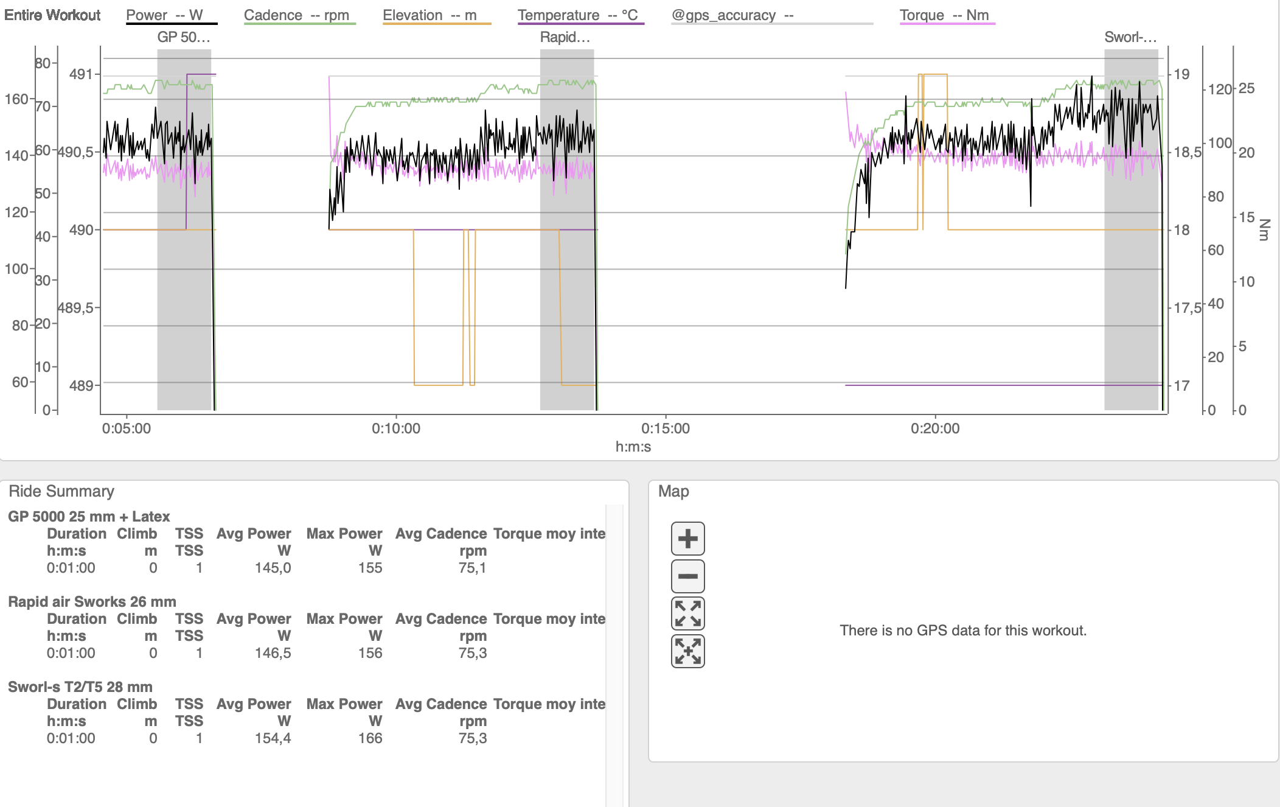Click the Ride Summary panel title
1280x807 pixels.
pyautogui.click(x=61, y=491)
